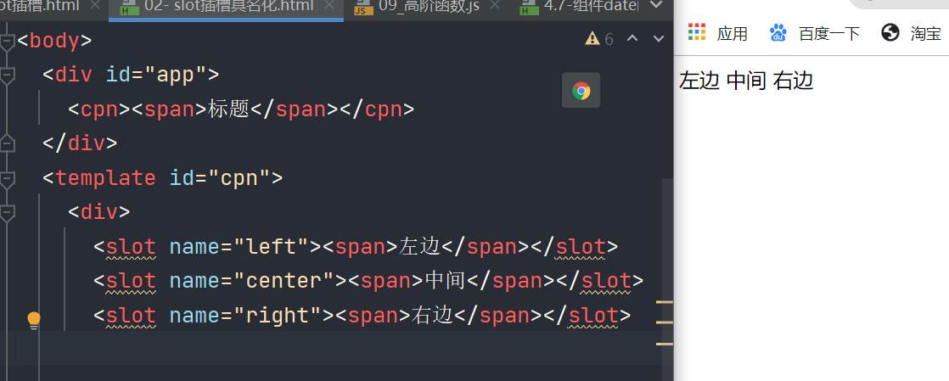Open the 应用 apps bookmark

[x=718, y=33]
